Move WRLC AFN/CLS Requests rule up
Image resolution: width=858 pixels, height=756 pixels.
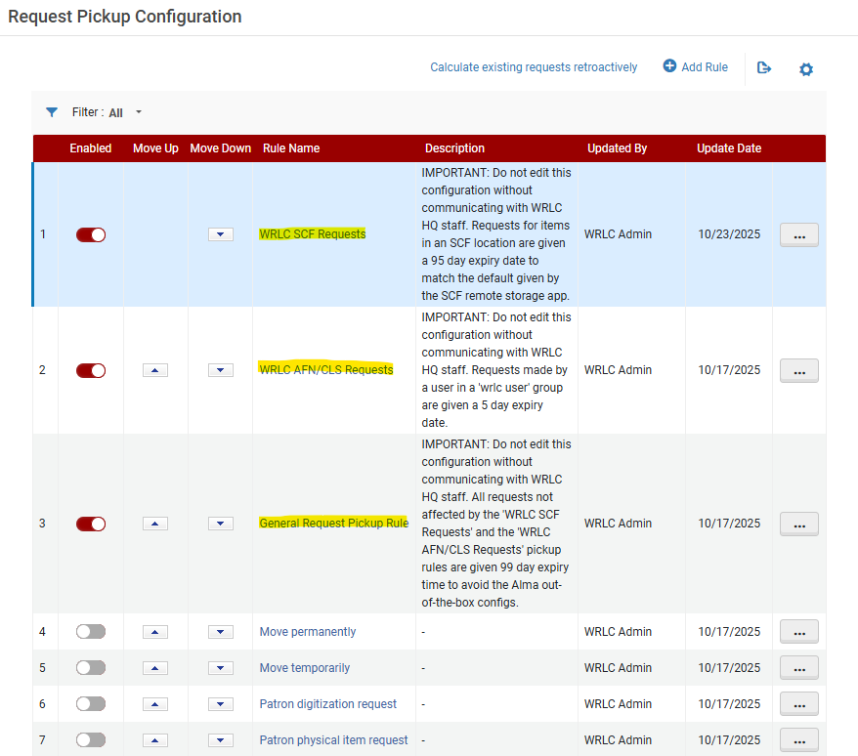(x=155, y=370)
